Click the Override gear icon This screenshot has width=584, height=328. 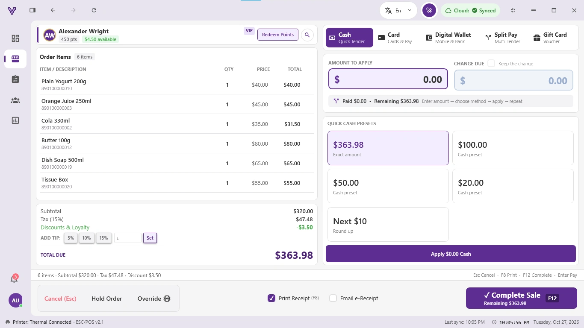click(x=167, y=299)
